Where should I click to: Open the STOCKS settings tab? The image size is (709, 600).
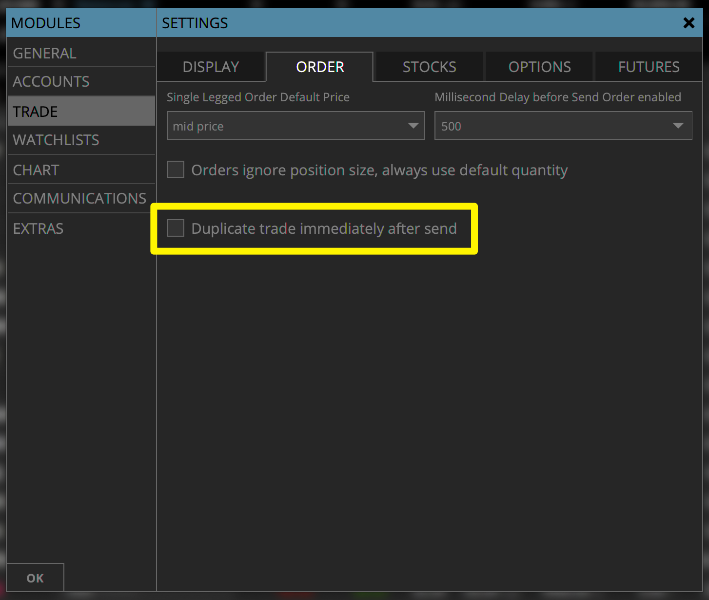tap(429, 67)
